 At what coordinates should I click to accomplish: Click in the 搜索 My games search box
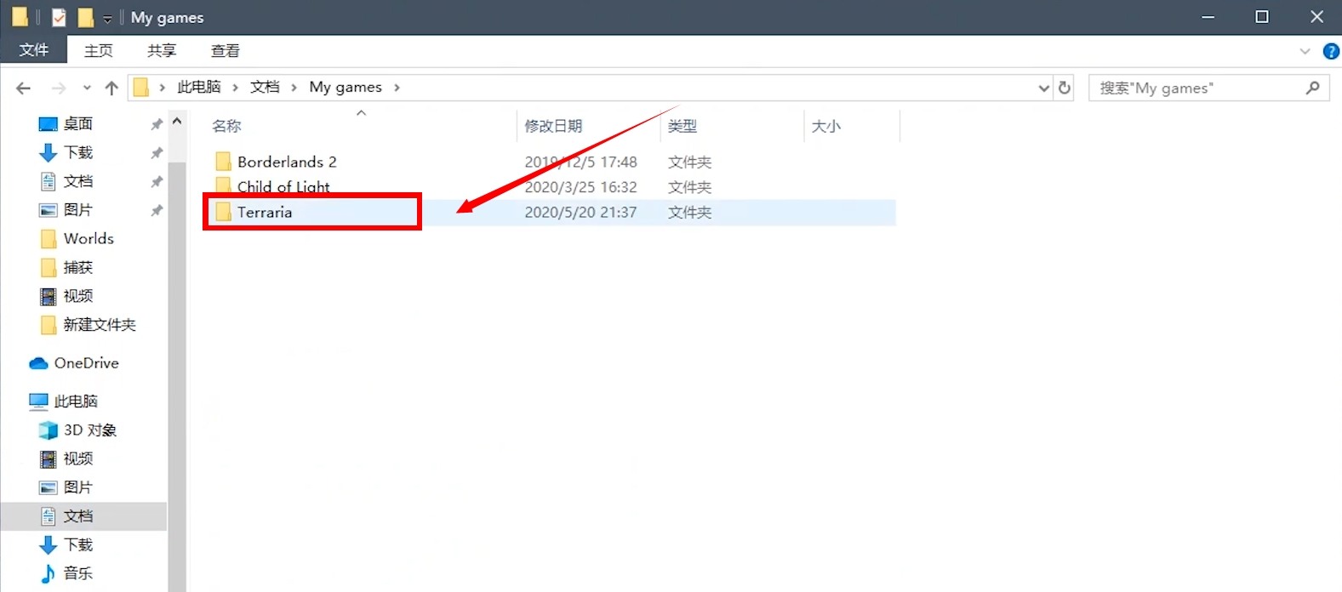(1196, 88)
